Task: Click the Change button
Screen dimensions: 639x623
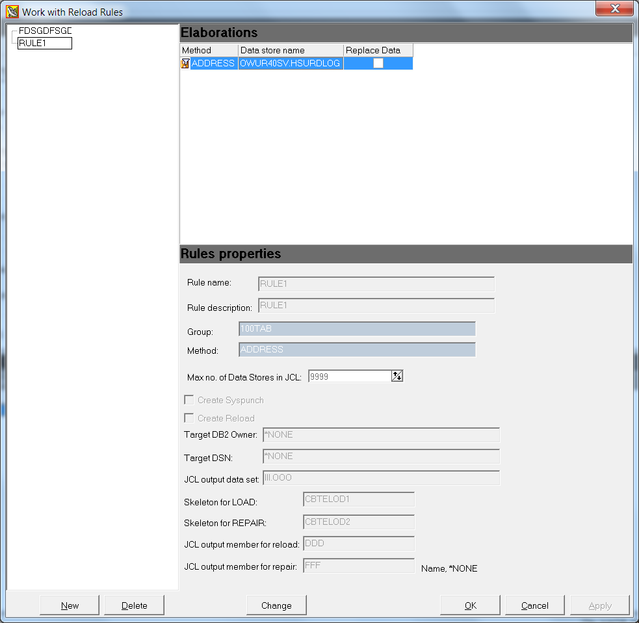Action: tap(276, 605)
